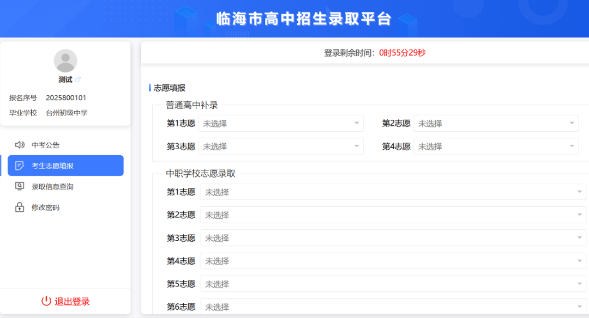Viewport: 589px width, 318px height.
Task: Click the school name 台州初级中学
Action: point(67,113)
